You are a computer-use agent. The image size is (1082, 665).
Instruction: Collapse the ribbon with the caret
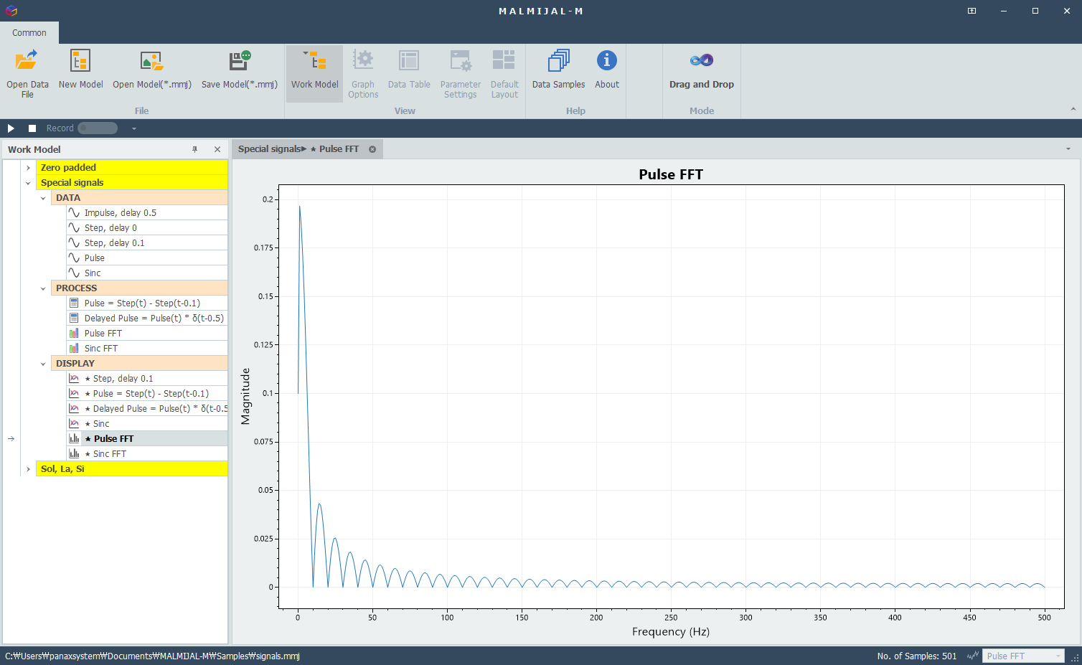(1073, 109)
